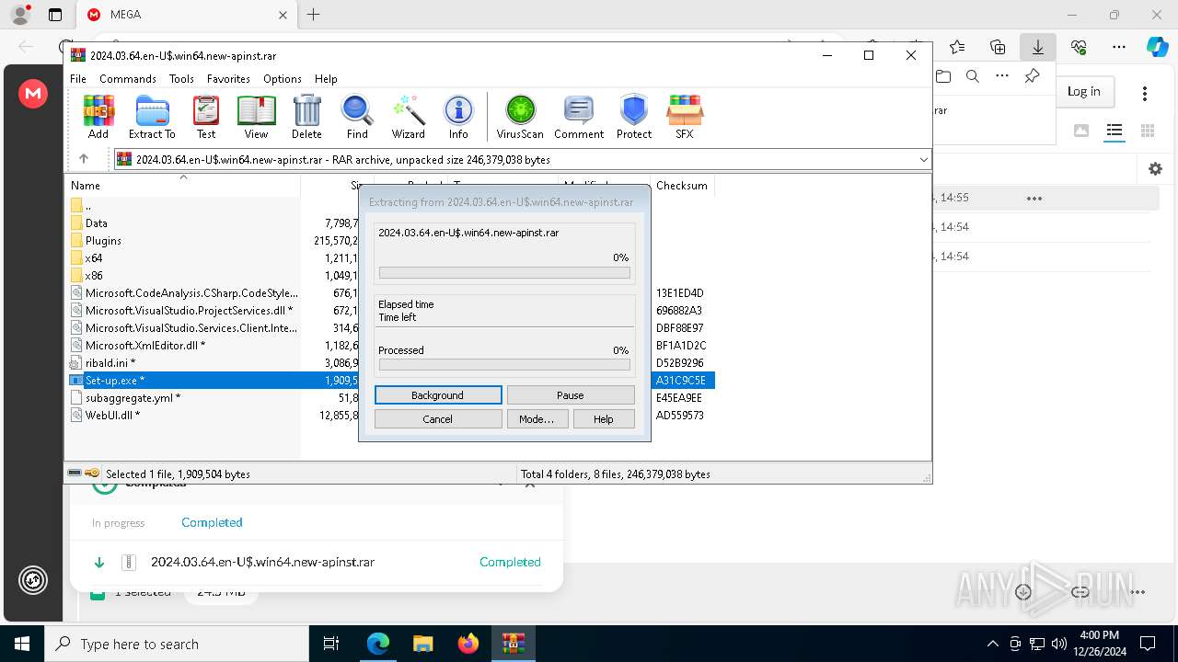Open the Commands menu
The height and width of the screenshot is (662, 1178).
[128, 79]
